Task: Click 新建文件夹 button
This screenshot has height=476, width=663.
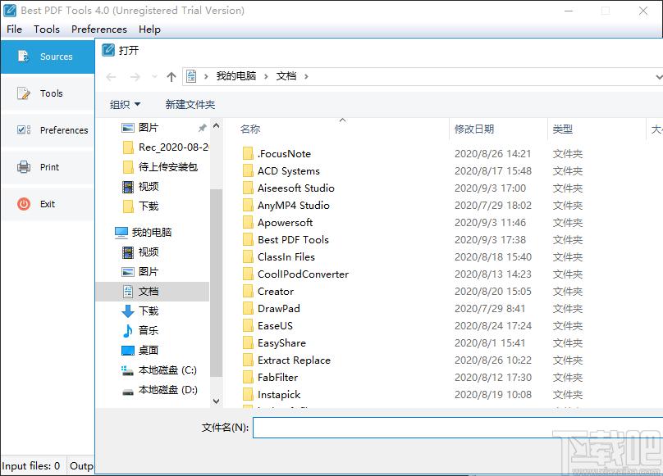Action: point(190,104)
